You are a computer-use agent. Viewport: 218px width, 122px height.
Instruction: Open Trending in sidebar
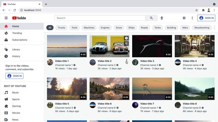(x=22, y=33)
